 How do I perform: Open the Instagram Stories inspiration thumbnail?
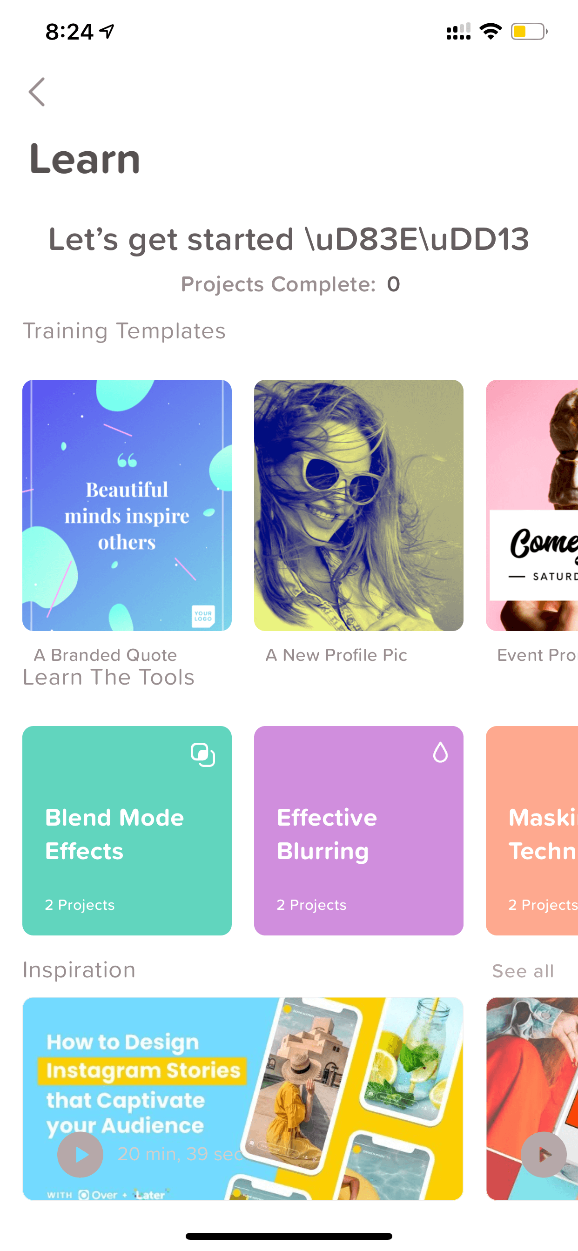[x=243, y=1098]
